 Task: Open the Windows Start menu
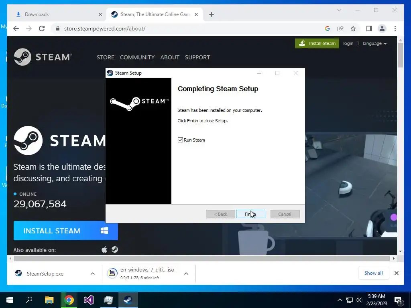pos(10,300)
